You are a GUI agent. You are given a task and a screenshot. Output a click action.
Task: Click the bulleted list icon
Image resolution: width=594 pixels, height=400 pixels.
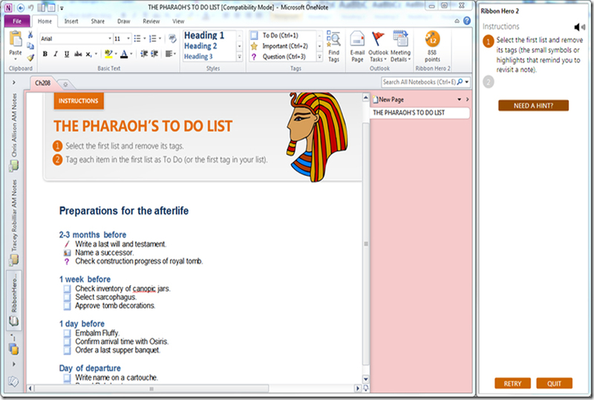137,39
